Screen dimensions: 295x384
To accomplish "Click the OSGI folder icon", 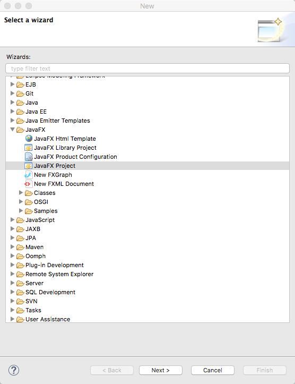I will [x=29, y=202].
